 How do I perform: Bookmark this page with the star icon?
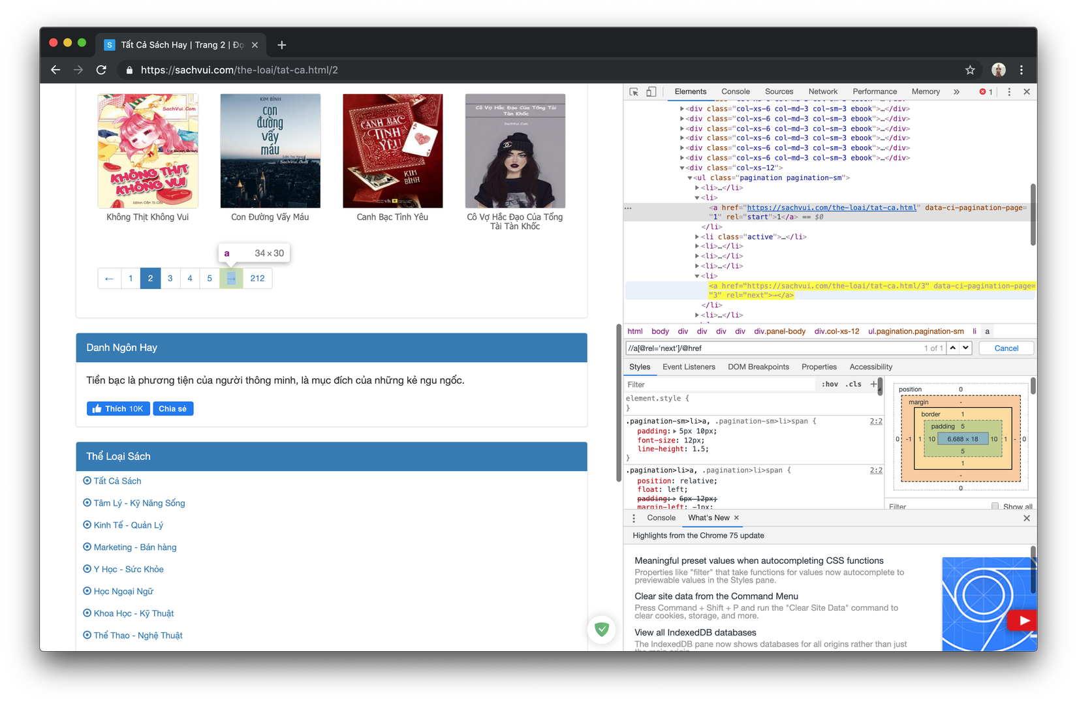970,70
